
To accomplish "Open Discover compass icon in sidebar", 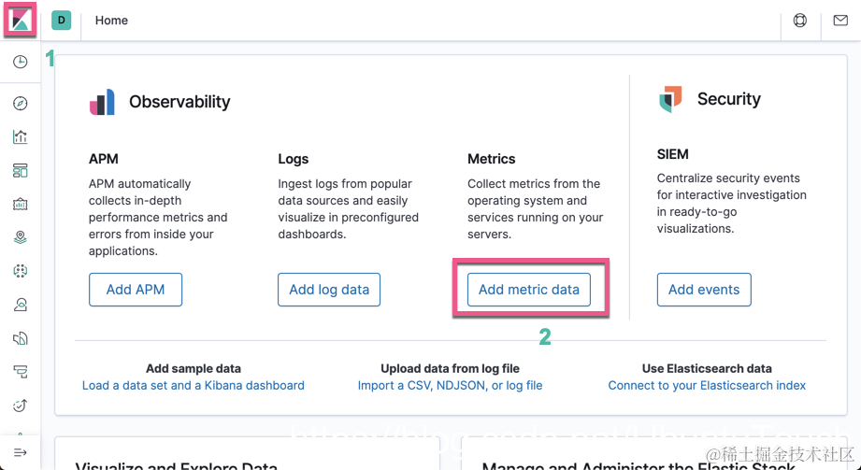I will 20,104.
